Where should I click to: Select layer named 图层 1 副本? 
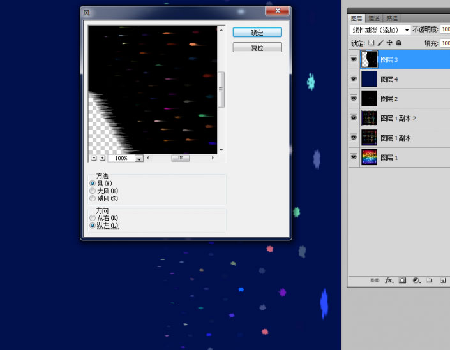point(396,138)
